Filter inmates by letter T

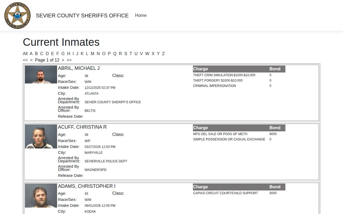(131, 53)
